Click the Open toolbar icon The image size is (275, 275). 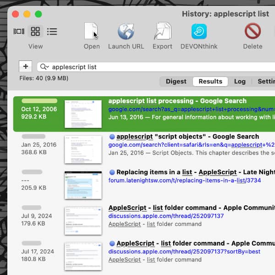click(x=91, y=31)
